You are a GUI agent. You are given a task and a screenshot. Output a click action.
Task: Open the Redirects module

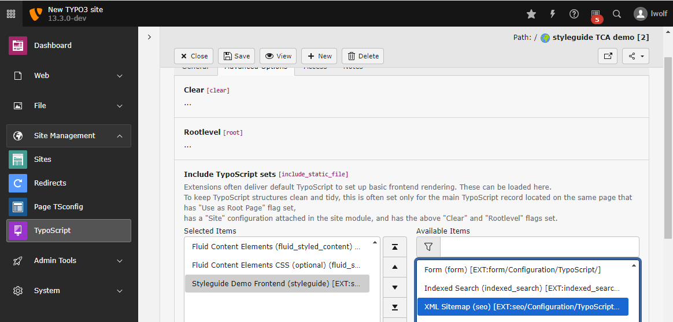(50, 183)
